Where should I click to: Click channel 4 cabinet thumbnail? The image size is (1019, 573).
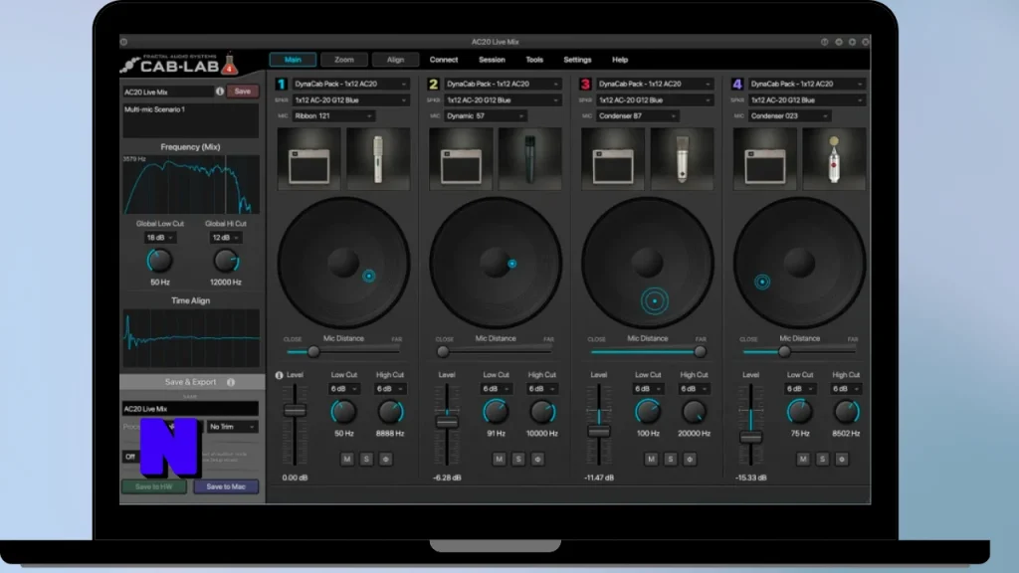click(765, 158)
